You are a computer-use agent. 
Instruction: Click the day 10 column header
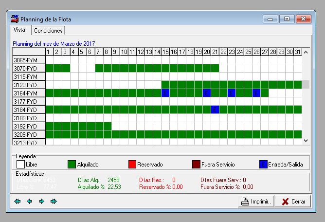124,52
